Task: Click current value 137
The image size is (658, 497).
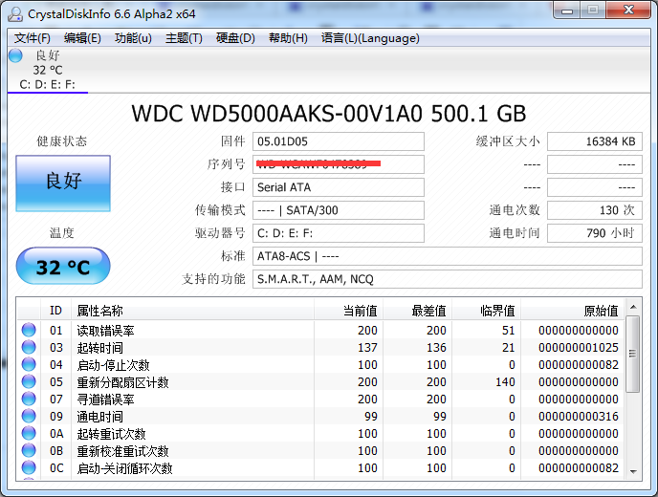Action: tap(367, 348)
